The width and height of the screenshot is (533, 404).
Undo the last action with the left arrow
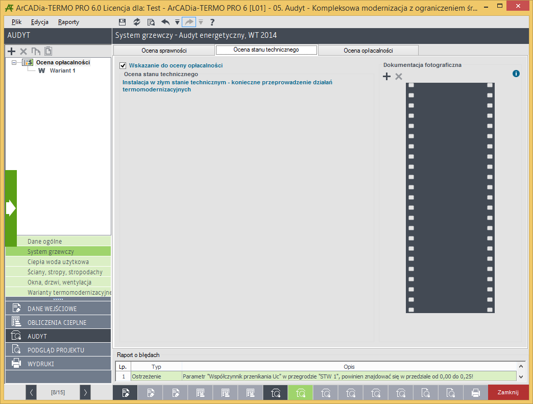pyautogui.click(x=165, y=22)
